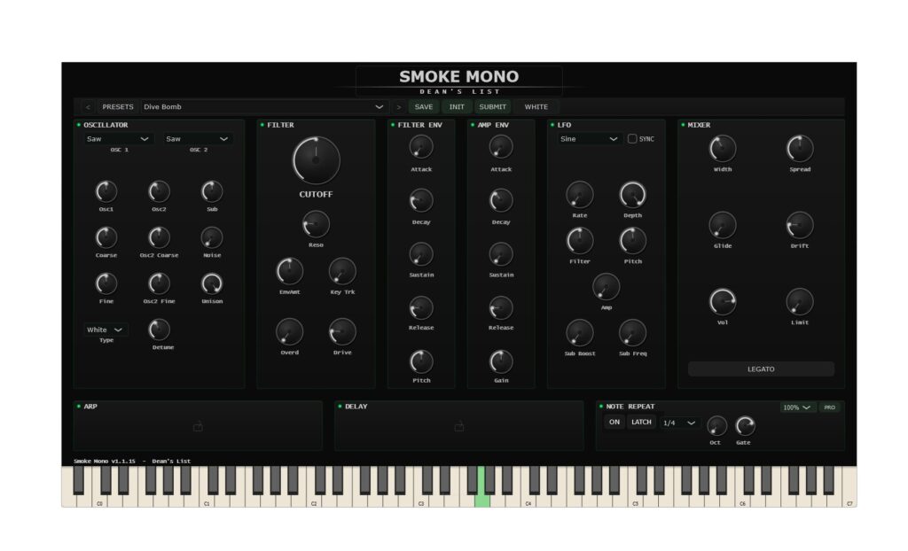Click the Note Repeat Gate knob
This screenshot has height=551, width=908.
[x=745, y=427]
